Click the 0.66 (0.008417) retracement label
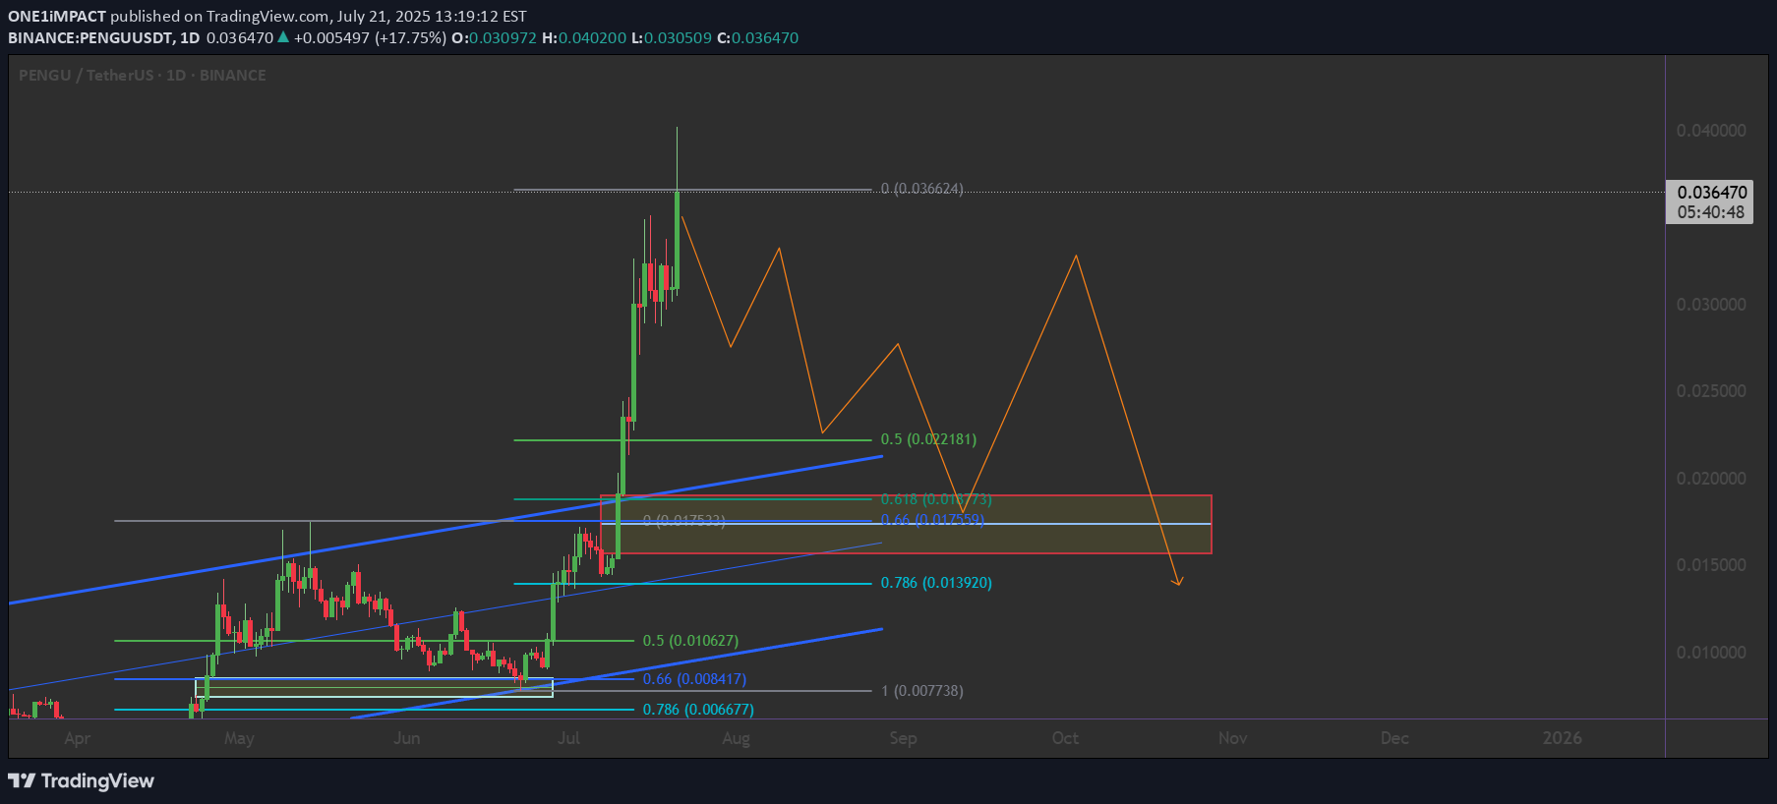Screen dimensions: 1777x804 click(694, 679)
